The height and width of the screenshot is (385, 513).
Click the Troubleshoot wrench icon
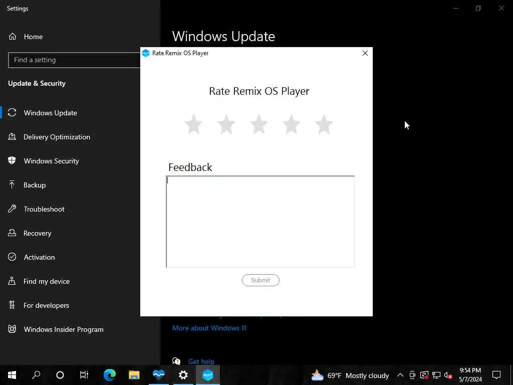tap(12, 209)
